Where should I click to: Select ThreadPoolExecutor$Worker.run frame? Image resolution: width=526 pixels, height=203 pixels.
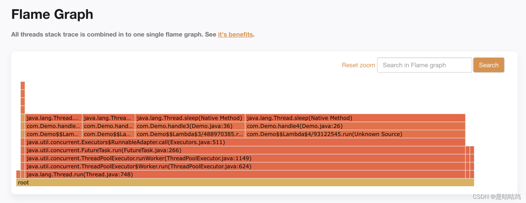[x=245, y=166]
